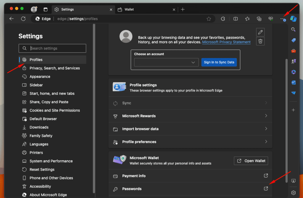Open Settings and more three-dots menu
Screen dimensions: 303x198
pos(282,19)
